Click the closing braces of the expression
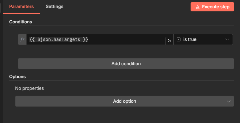The height and width of the screenshot is (123, 240). 85,39
